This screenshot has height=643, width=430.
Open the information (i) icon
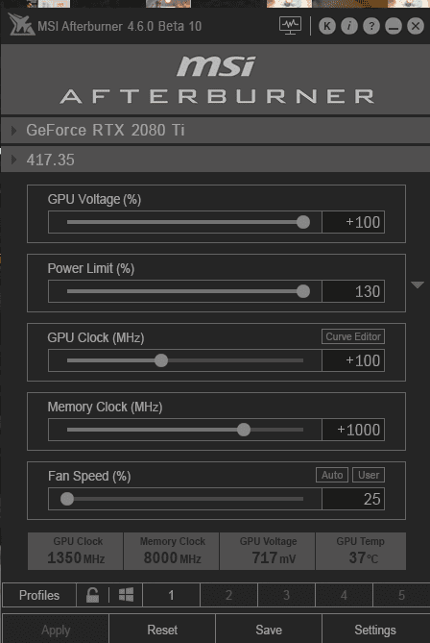pos(349,26)
